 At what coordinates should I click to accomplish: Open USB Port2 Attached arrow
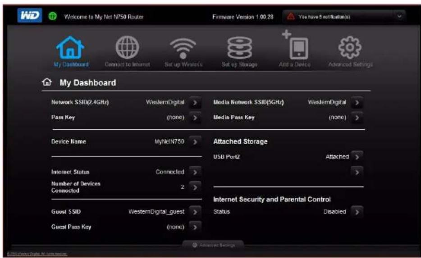(357, 157)
